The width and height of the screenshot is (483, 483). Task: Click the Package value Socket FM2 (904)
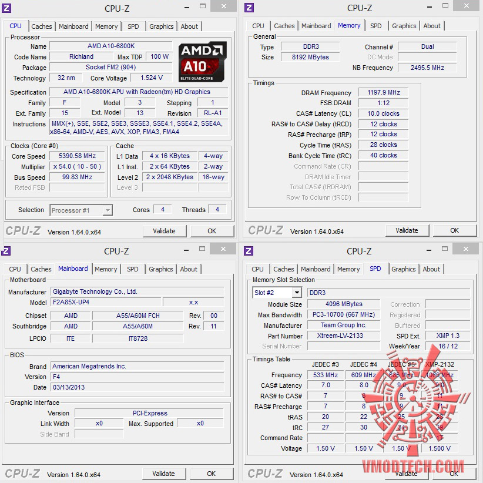click(111, 67)
